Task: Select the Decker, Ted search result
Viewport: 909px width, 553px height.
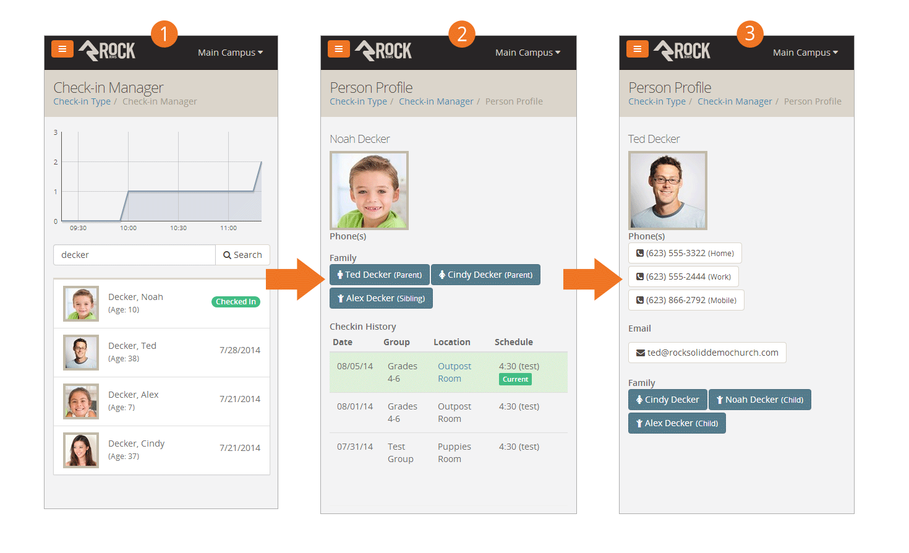Action: pos(161,353)
